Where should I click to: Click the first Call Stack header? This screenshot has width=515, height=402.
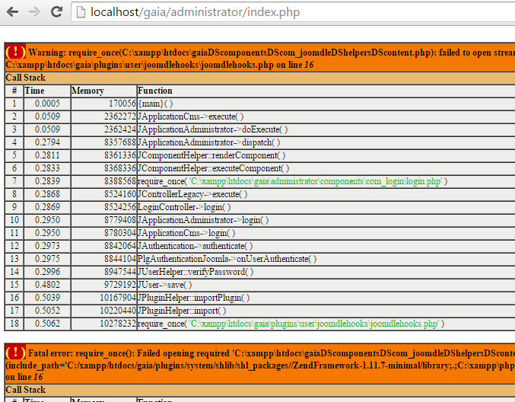(x=26, y=78)
